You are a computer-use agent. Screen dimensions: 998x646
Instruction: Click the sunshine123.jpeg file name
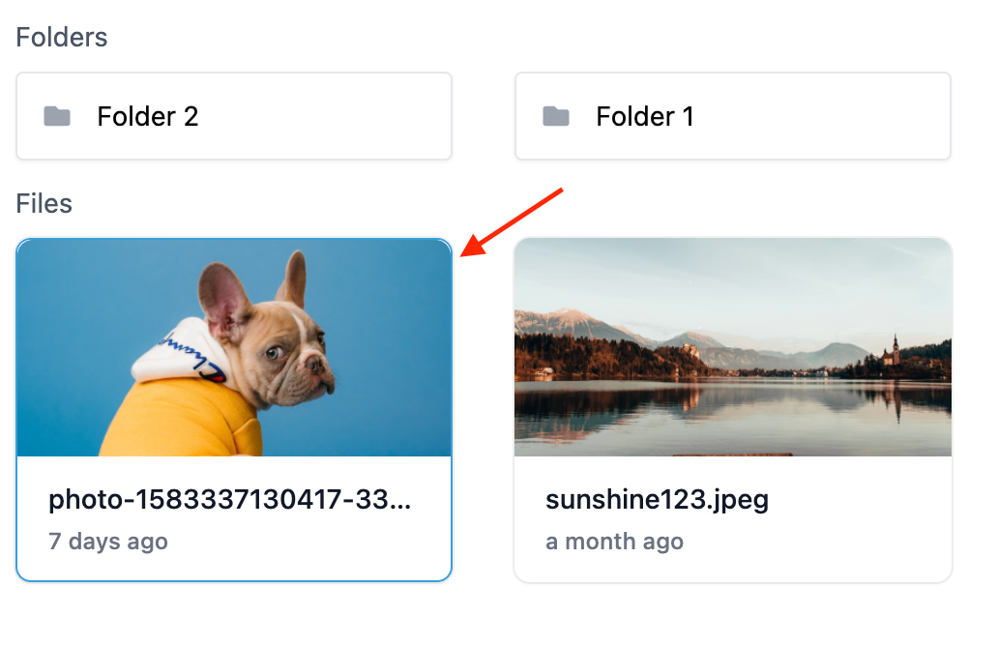[x=657, y=500]
